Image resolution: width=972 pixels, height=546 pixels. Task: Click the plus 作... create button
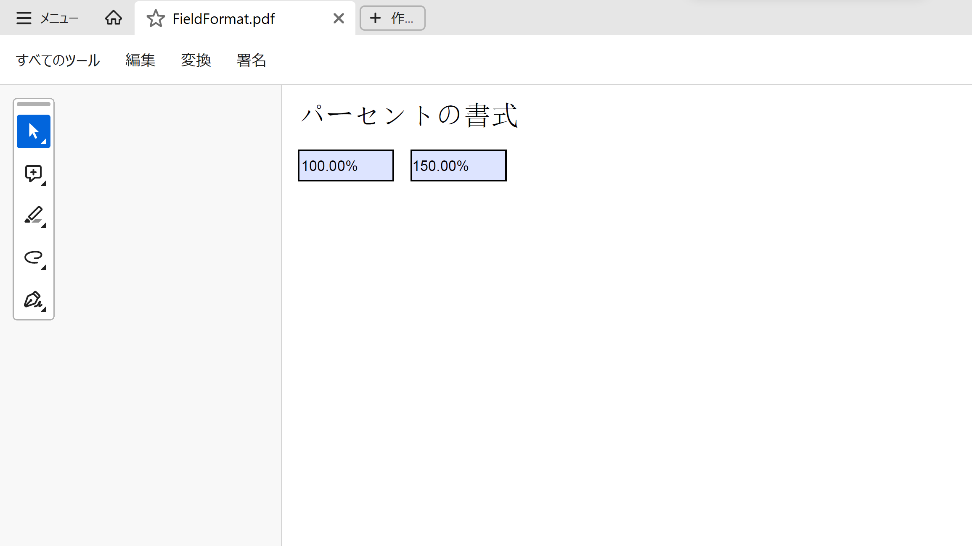click(x=392, y=18)
